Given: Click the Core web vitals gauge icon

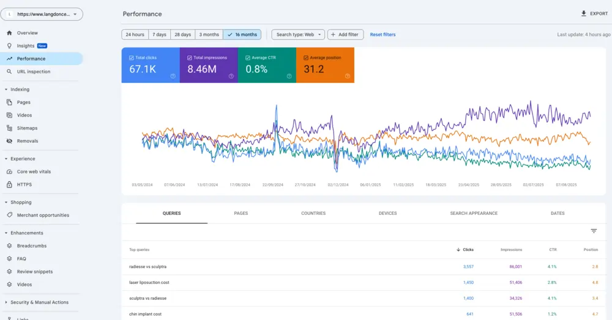Looking at the screenshot, I should pos(9,172).
